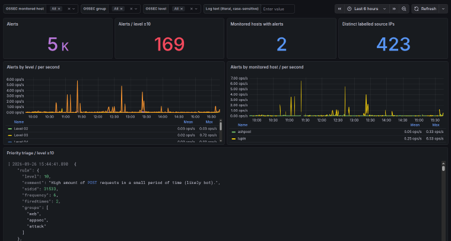
Task: Click the "frequency" line in log
Action: coord(40,195)
